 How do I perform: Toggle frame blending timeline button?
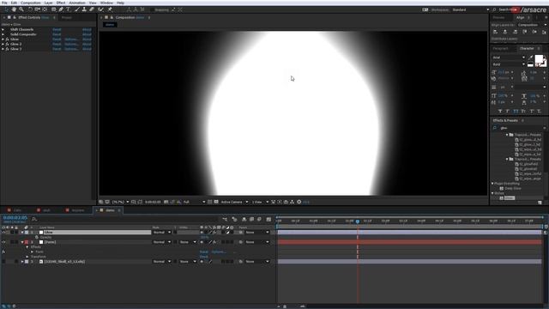[251, 220]
